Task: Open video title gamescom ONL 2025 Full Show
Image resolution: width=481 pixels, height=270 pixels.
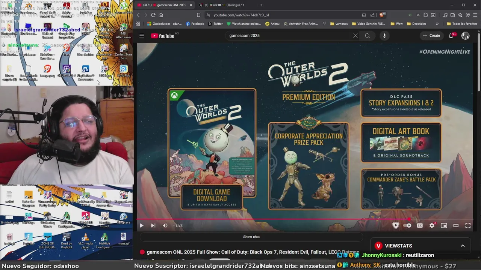Action: [x=253, y=252]
